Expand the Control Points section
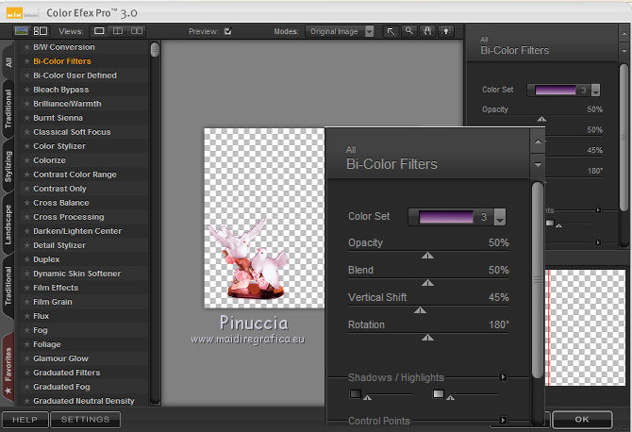 click(x=504, y=421)
